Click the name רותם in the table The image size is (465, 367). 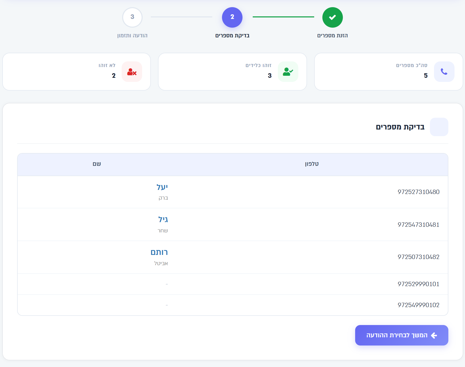tap(159, 252)
